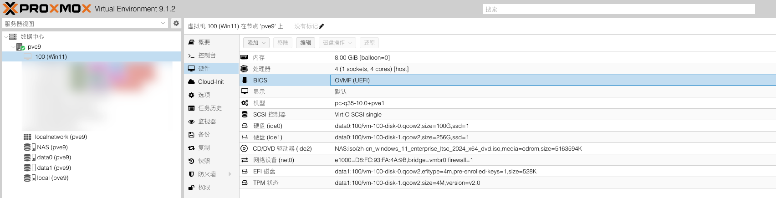Switch to the 选项 options tab
The width and height of the screenshot is (776, 198).
204,95
